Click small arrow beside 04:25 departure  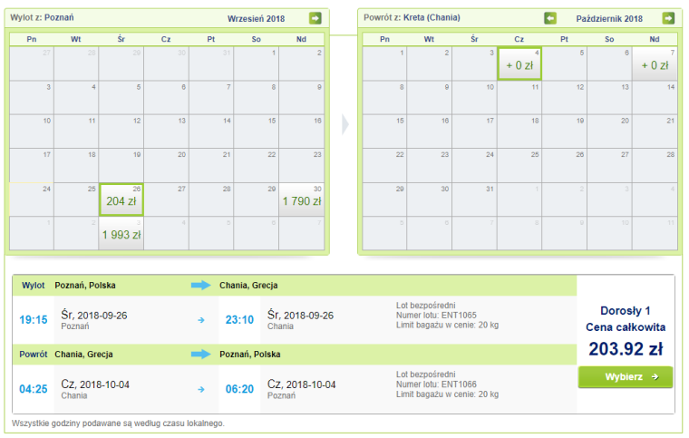point(201,389)
